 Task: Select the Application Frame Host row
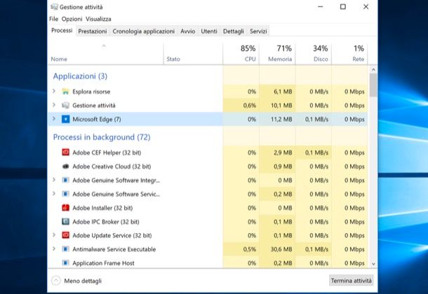coord(208,263)
